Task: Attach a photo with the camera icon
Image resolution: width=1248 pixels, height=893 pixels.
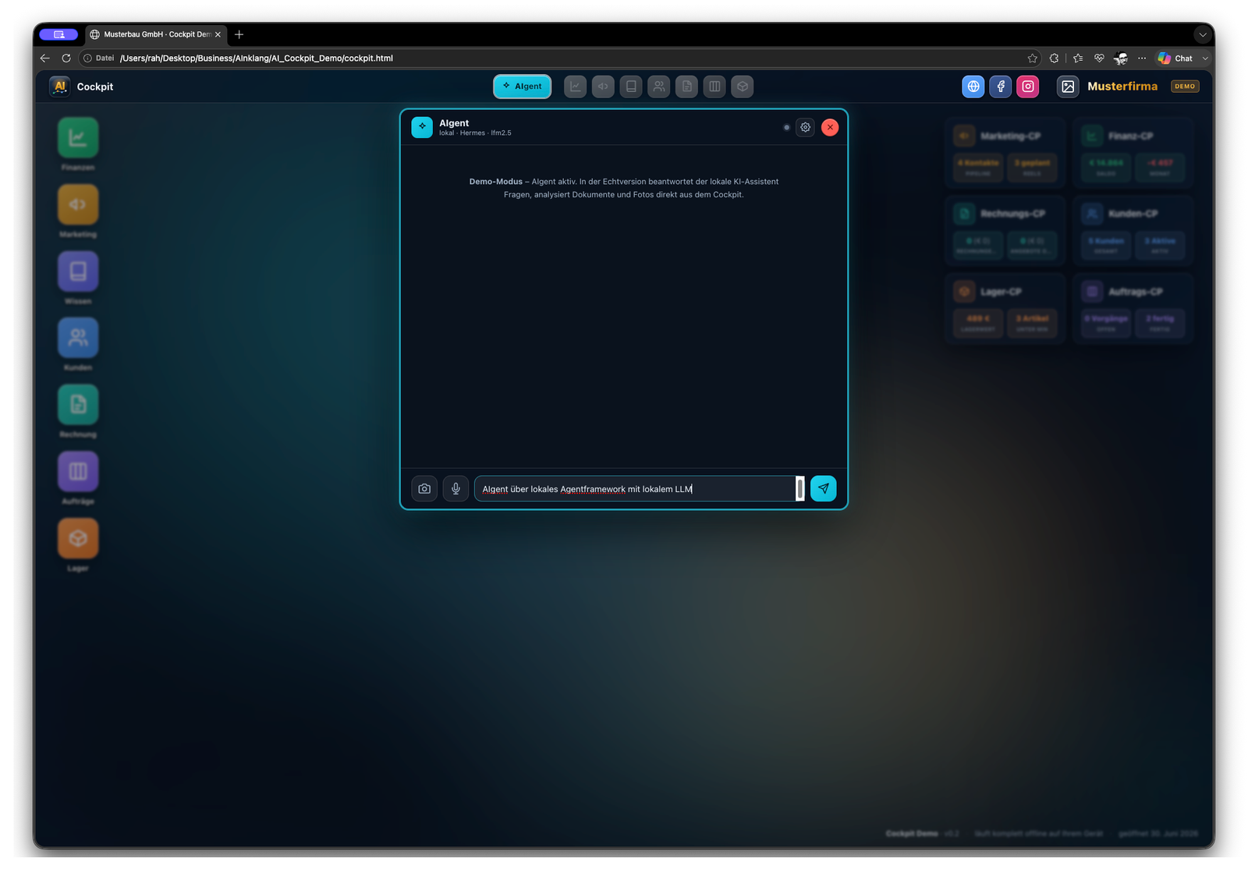Action: click(x=424, y=489)
